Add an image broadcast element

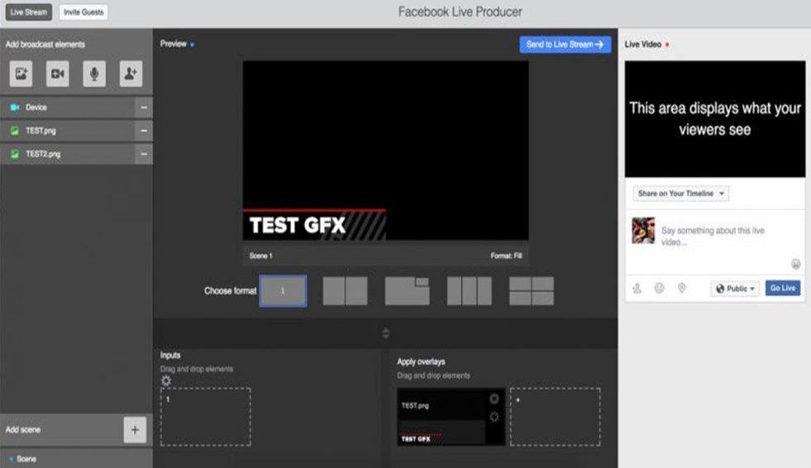point(21,74)
